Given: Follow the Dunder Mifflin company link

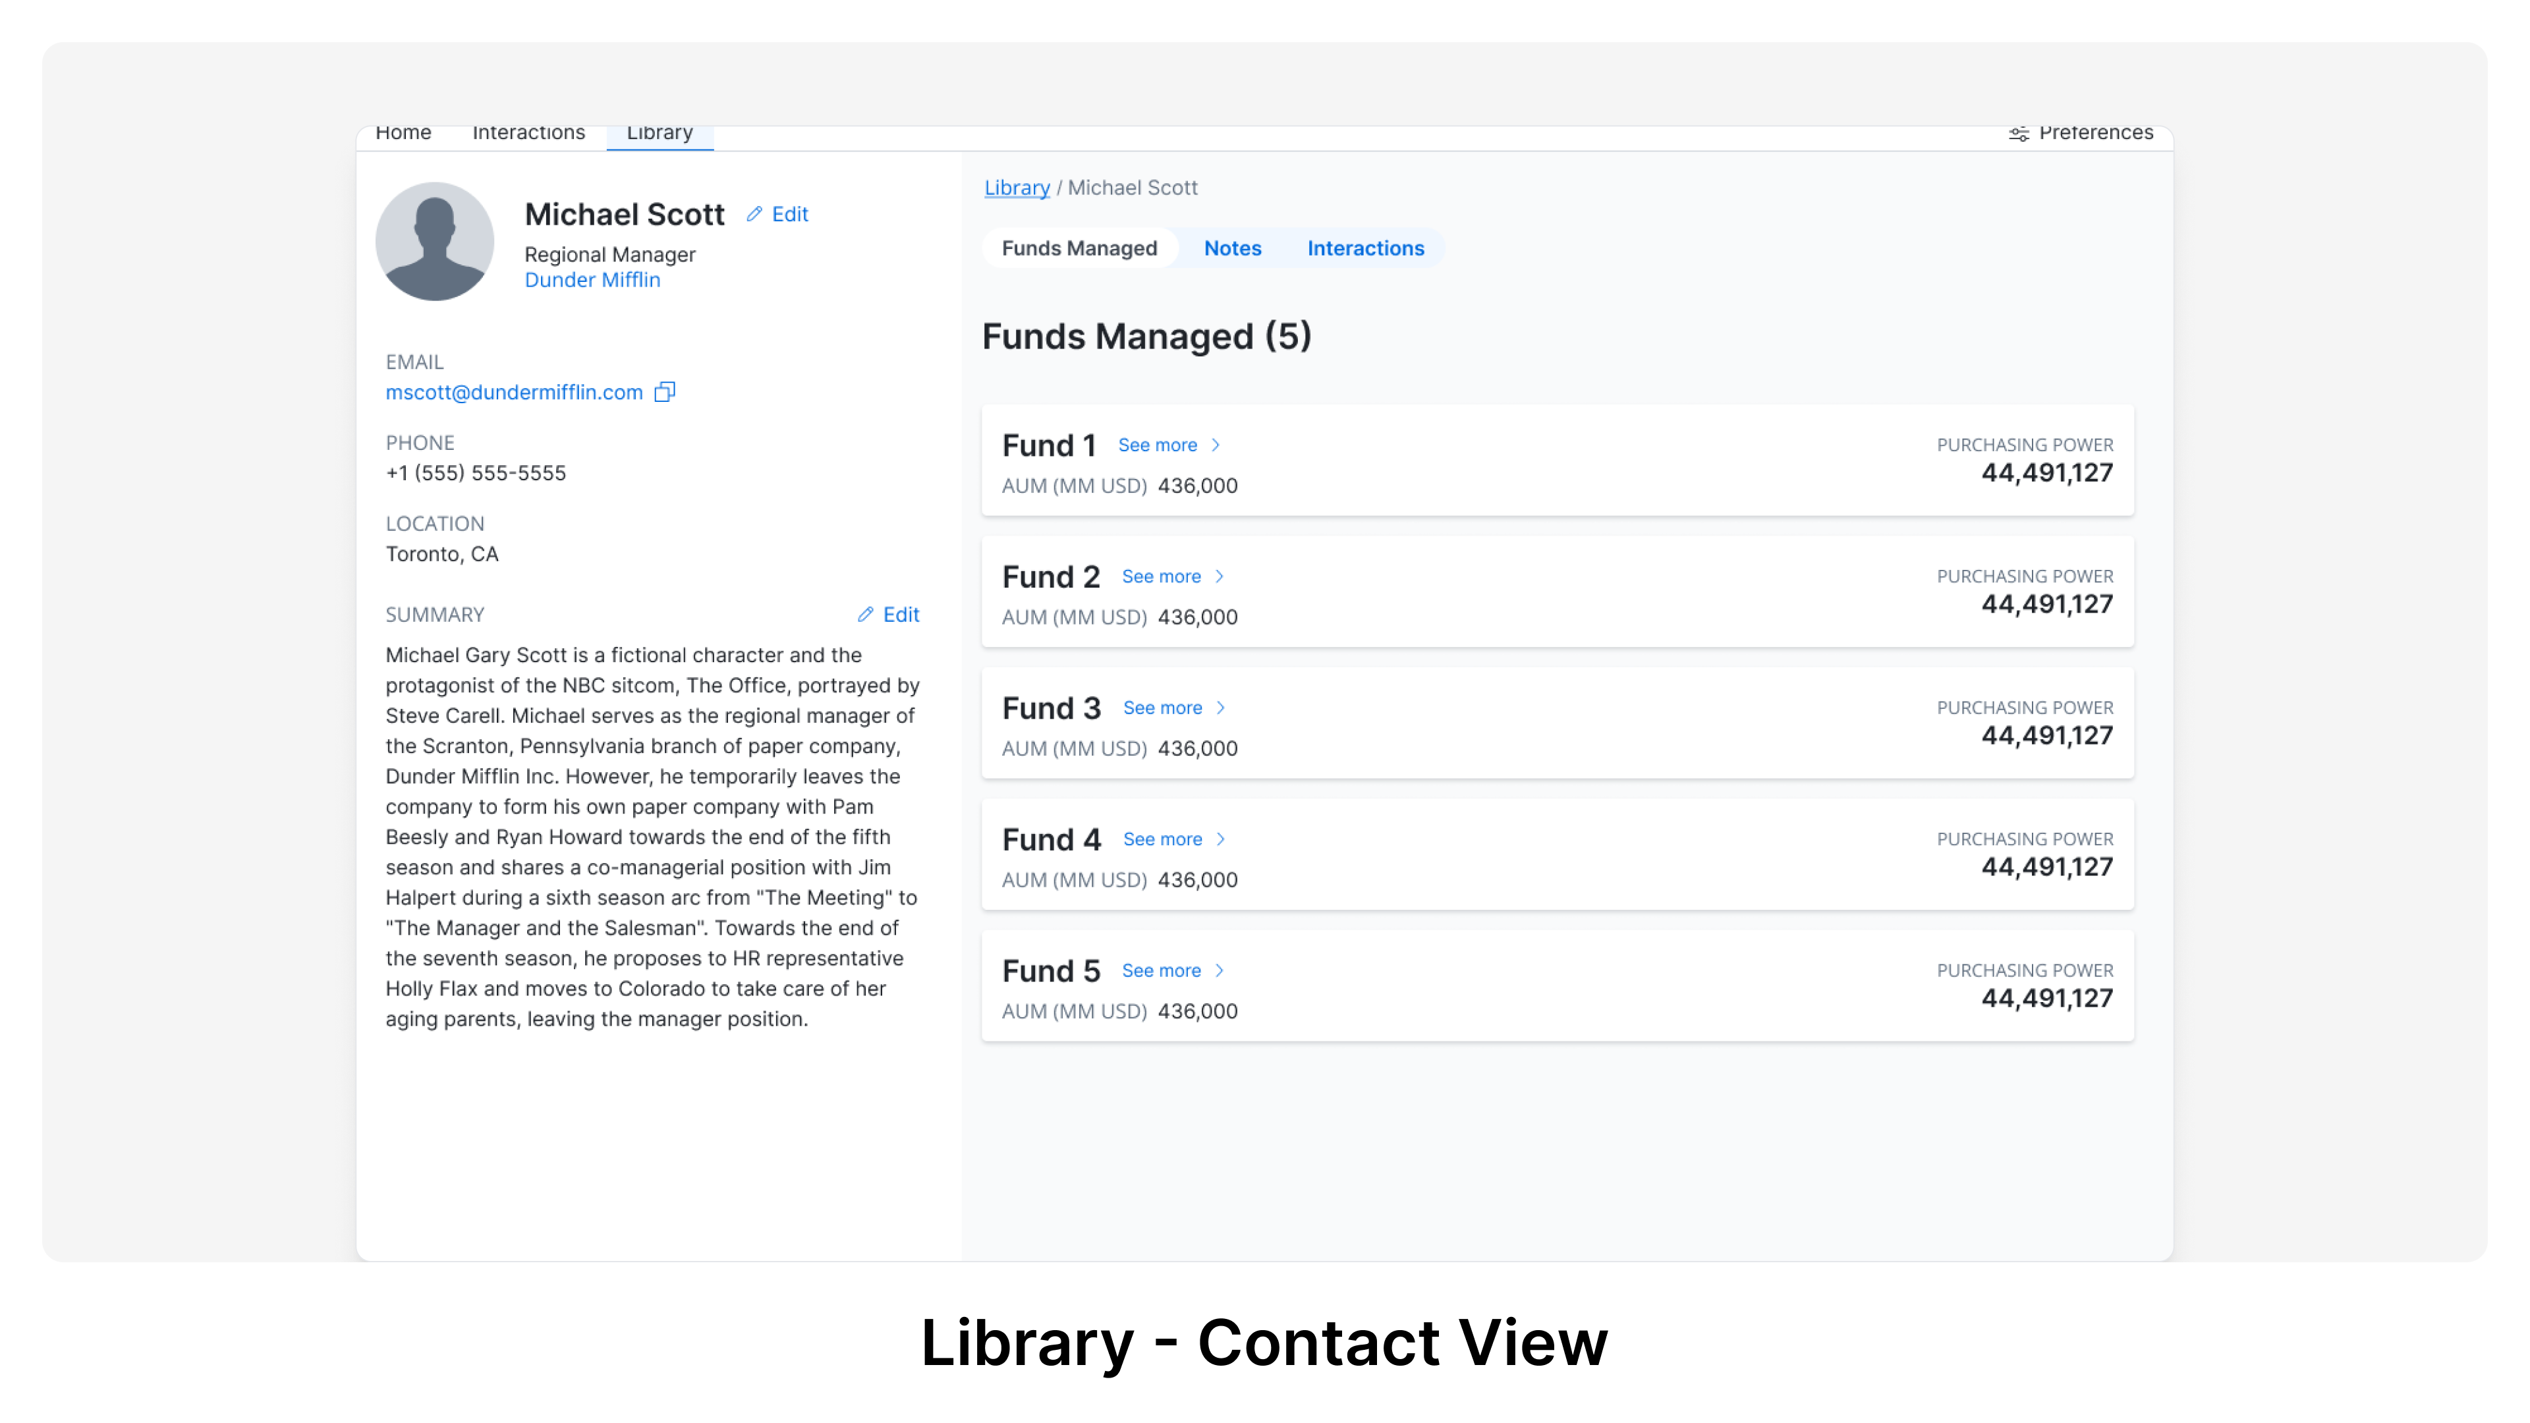Looking at the screenshot, I should (592, 280).
